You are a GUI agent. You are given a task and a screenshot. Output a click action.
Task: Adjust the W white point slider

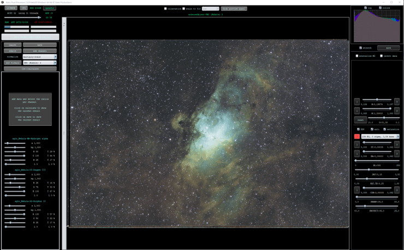tap(377, 108)
